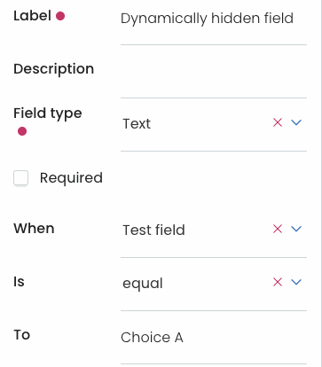Remove the 'equal' selection using its X icon

pyautogui.click(x=278, y=282)
